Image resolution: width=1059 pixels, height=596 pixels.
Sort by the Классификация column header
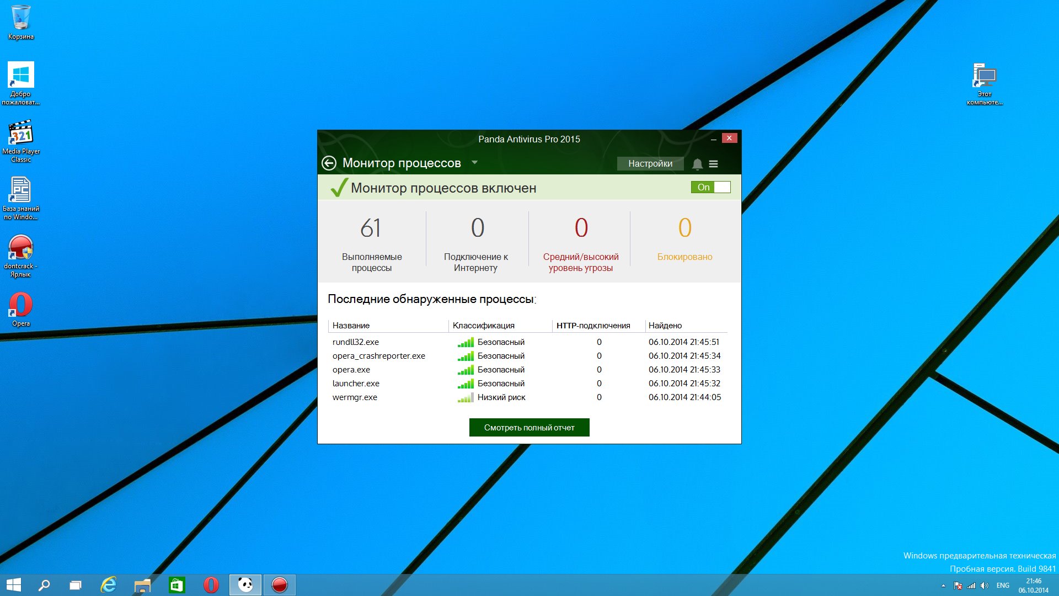coord(500,326)
